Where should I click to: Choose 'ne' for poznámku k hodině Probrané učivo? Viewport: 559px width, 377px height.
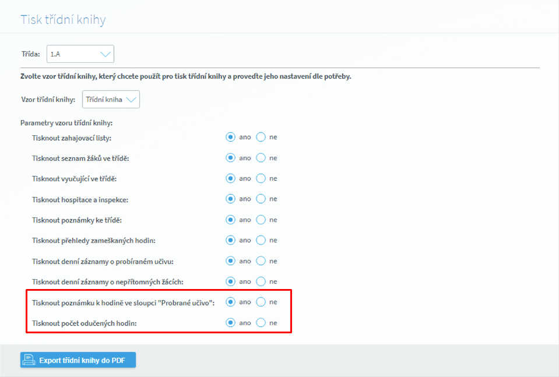pos(261,302)
